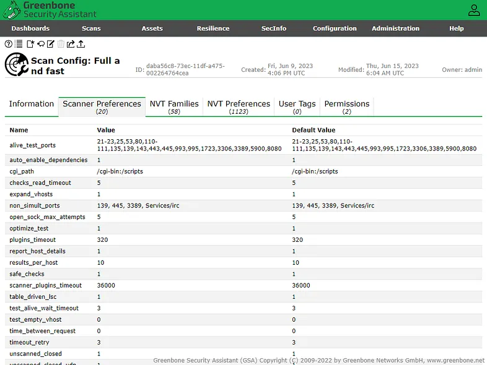Select the timeout_retry row name

(29, 342)
